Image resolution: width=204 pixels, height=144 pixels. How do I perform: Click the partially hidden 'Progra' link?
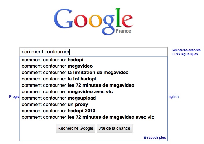[14, 97]
